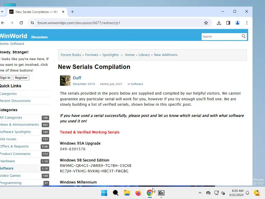The width and height of the screenshot is (265, 199).
Task: Show hidden system tray icons
Action: [x=200, y=193]
